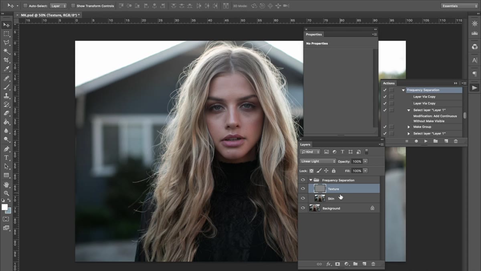Screen dimensions: 481x271
Task: Toggle Quick Mask mode
Action: [x=6, y=219]
